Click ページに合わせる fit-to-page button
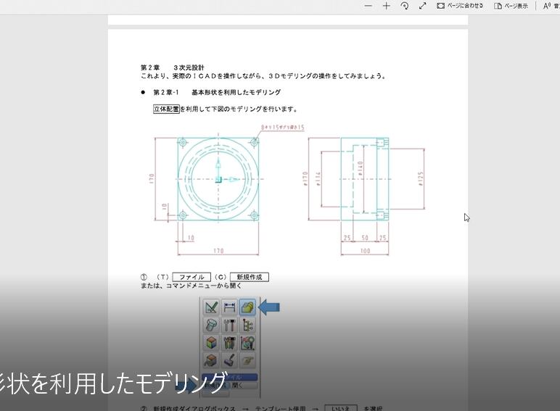The width and height of the screenshot is (560, 411). coord(460,6)
